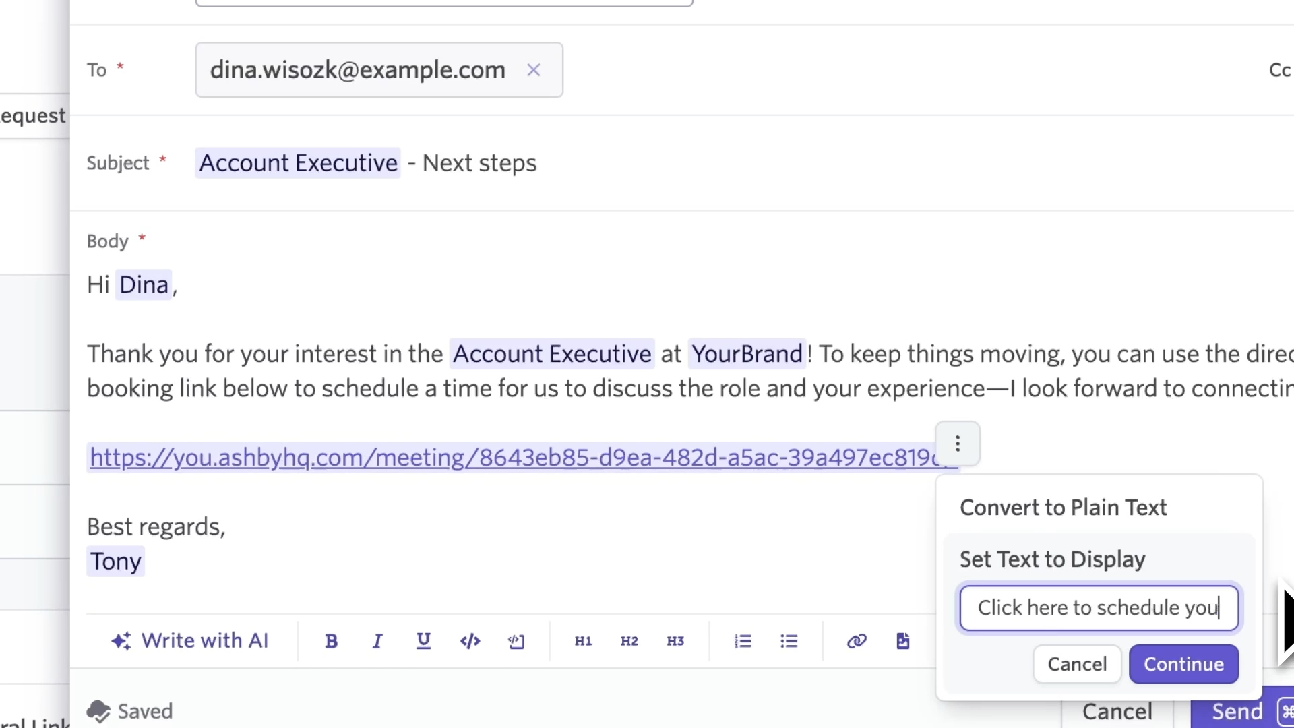Toggle bold formatting in toolbar
Viewport: 1294px width, 728px height.
pos(331,641)
